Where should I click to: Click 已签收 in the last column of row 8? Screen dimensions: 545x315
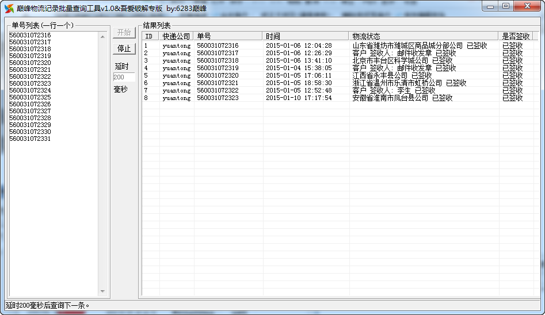(513, 98)
